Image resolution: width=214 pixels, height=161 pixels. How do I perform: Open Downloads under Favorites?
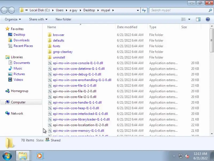pyautogui.click(x=21, y=40)
